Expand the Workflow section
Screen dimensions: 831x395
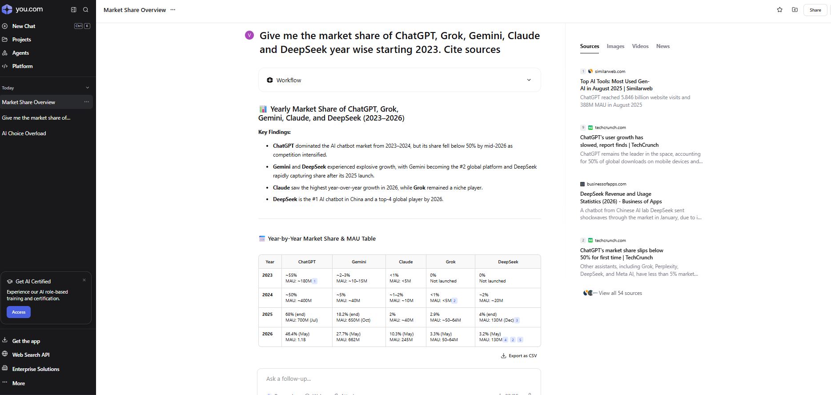[x=529, y=80]
